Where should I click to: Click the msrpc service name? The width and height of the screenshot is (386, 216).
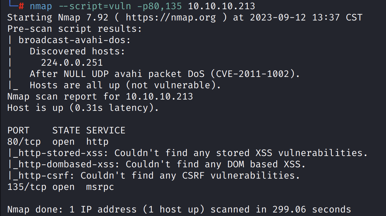tap(100, 187)
